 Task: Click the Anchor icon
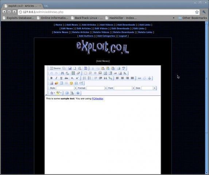pyautogui.click(x=150, y=78)
